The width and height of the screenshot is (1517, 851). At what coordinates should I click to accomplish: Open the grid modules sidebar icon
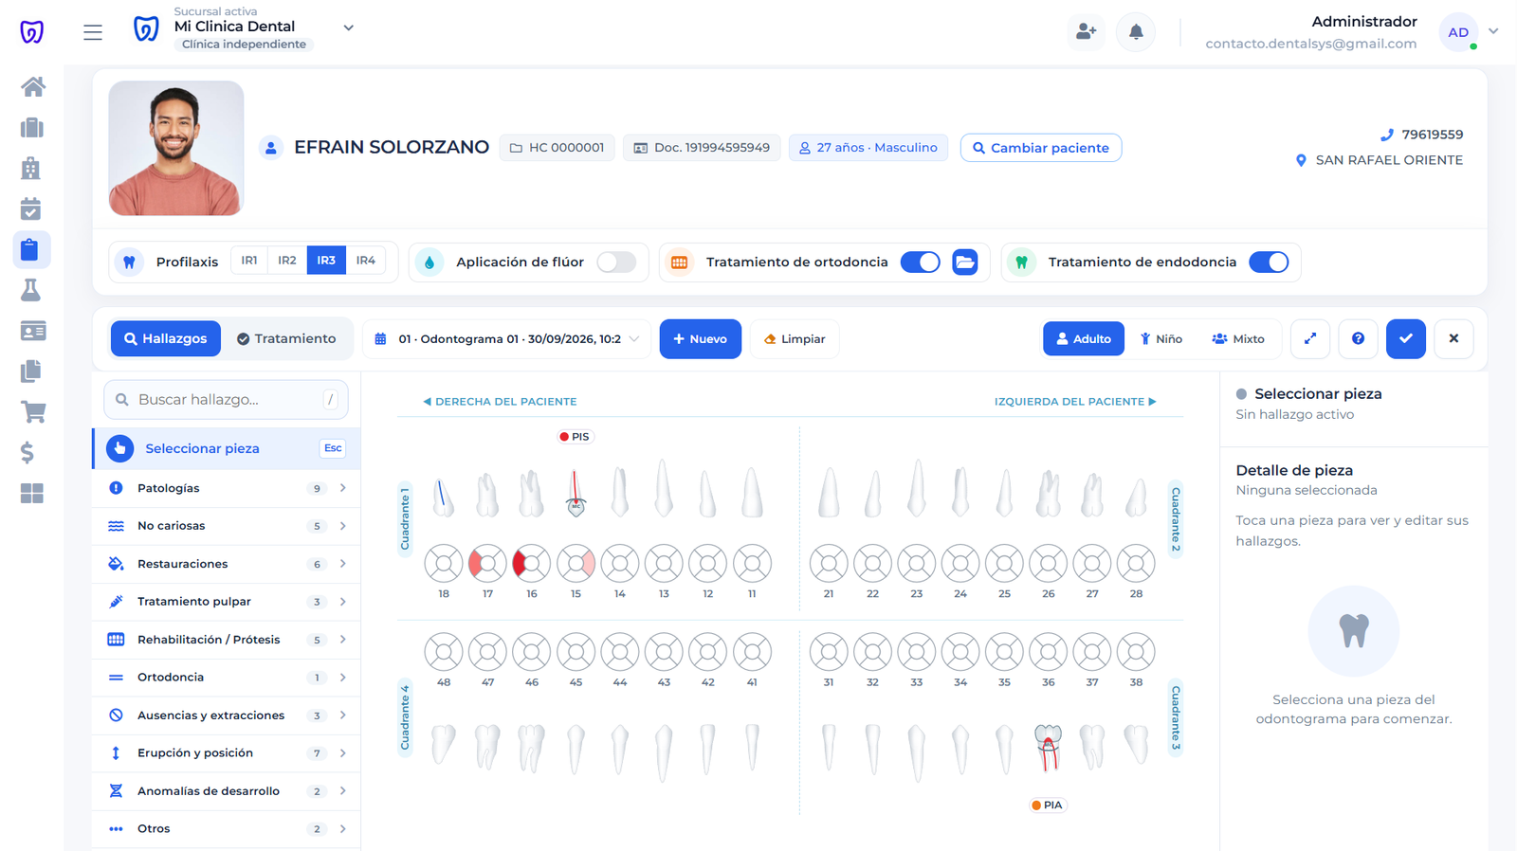click(32, 493)
